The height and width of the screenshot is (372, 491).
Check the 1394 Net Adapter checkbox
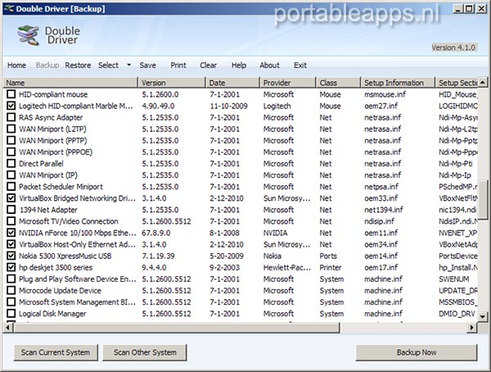(x=11, y=210)
